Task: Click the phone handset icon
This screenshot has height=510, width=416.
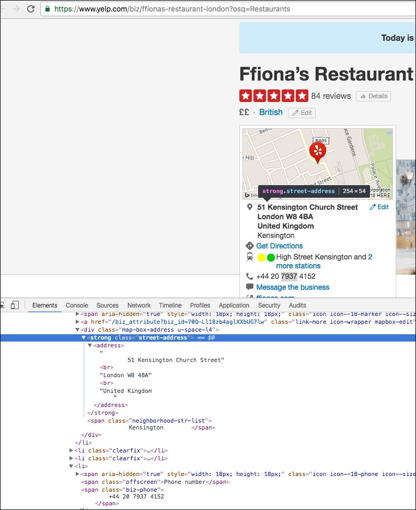Action: click(250, 276)
